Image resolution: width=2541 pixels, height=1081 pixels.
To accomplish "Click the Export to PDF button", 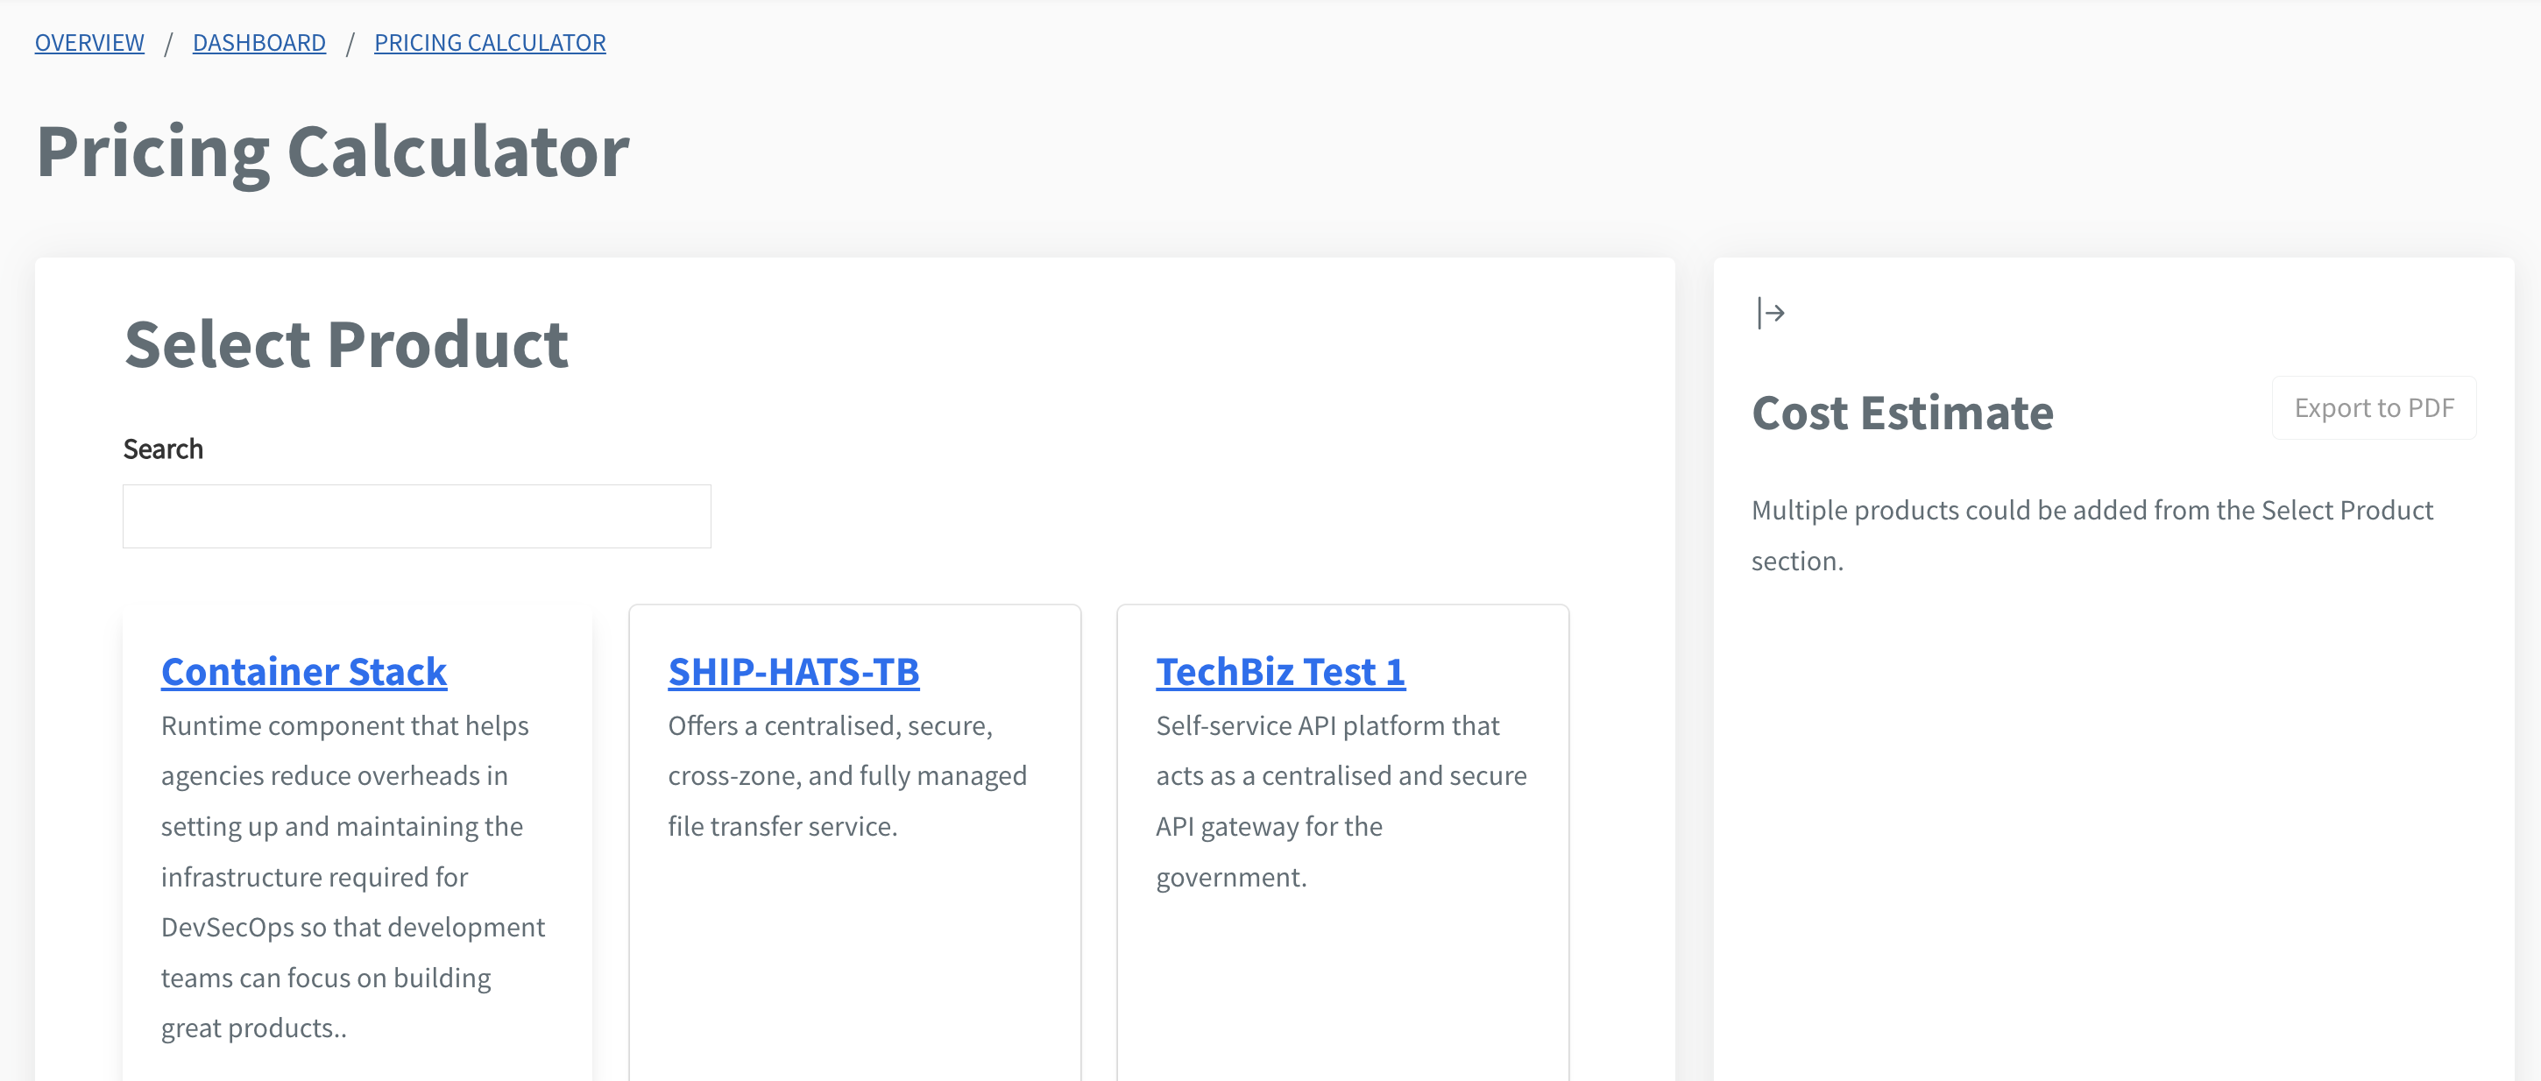I will coord(2374,407).
